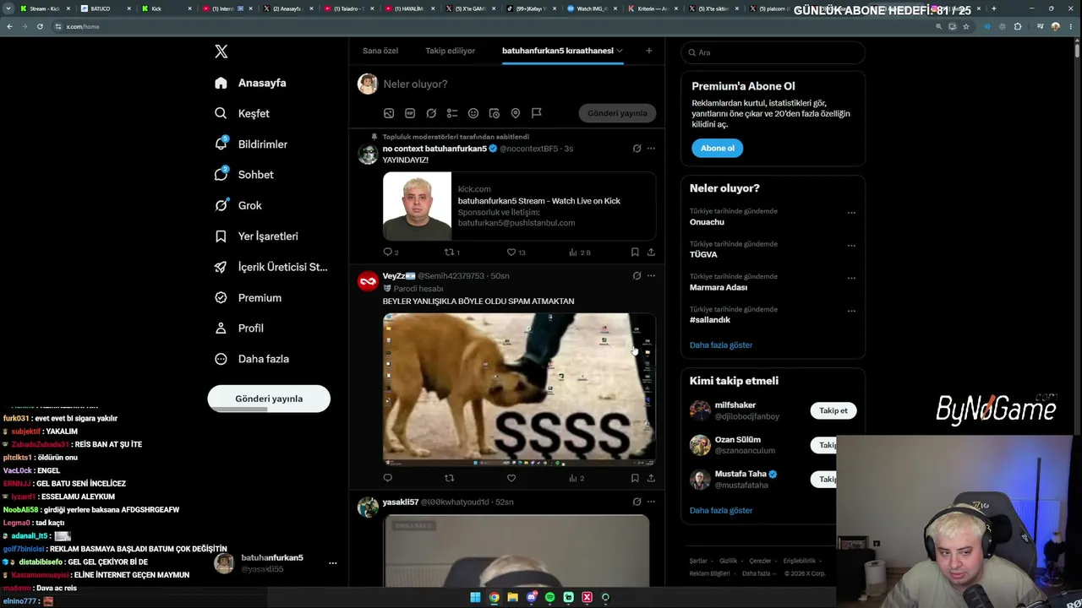Screen dimensions: 1082x608
Task: Switch to Takip ediliyor tab
Action: click(x=451, y=51)
